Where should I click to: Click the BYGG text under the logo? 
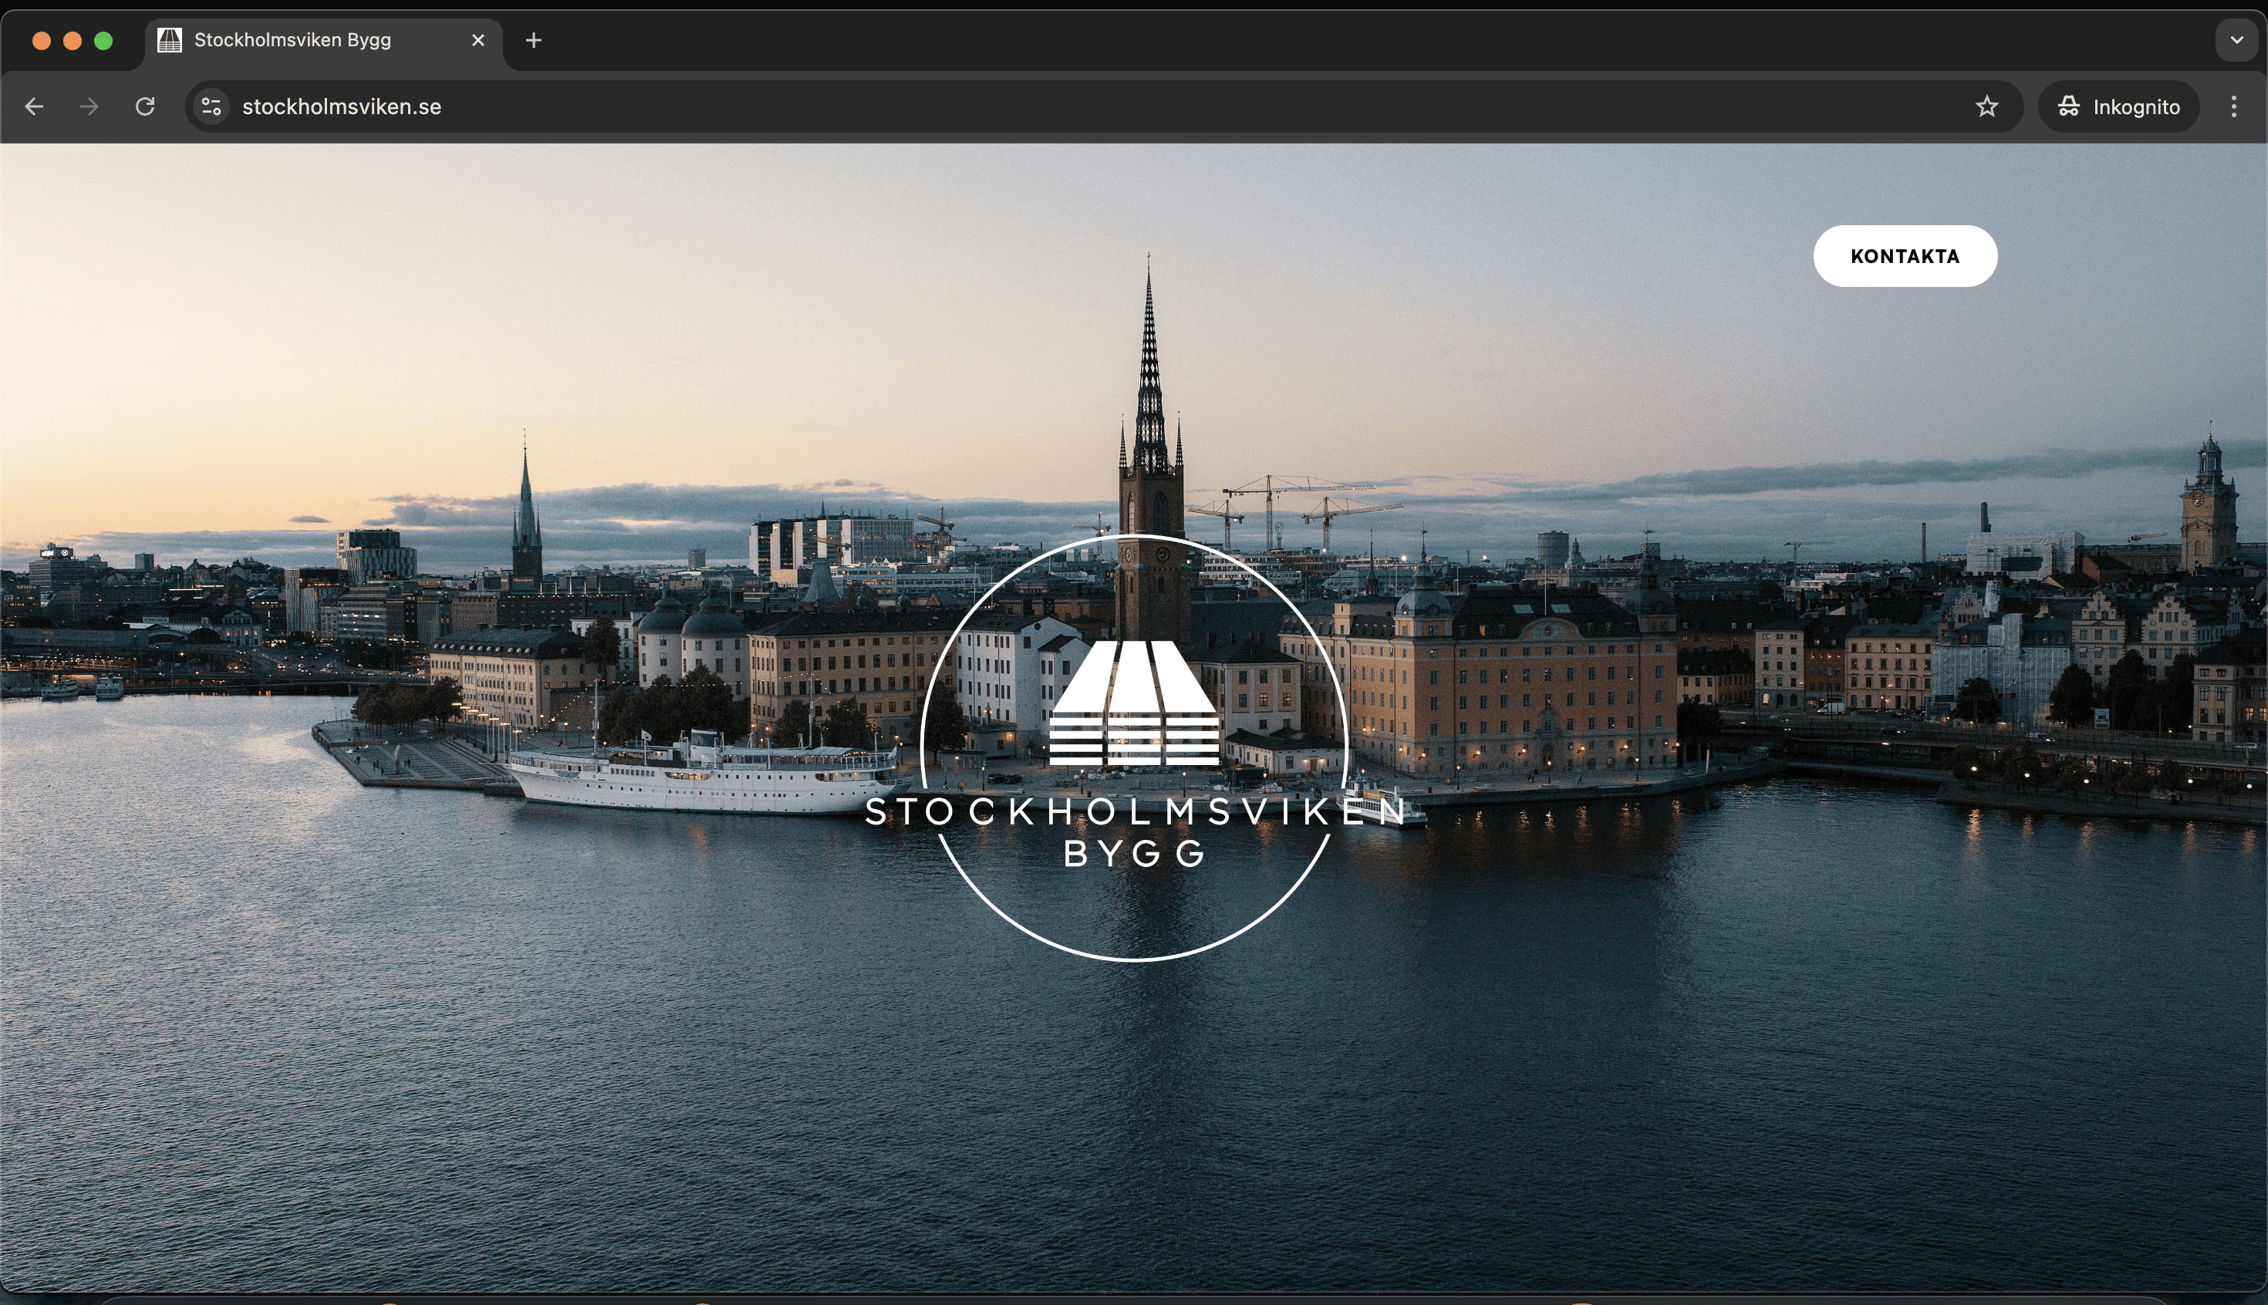1134,853
